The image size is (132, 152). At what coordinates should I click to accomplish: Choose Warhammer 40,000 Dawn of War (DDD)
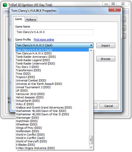(x=52, y=111)
